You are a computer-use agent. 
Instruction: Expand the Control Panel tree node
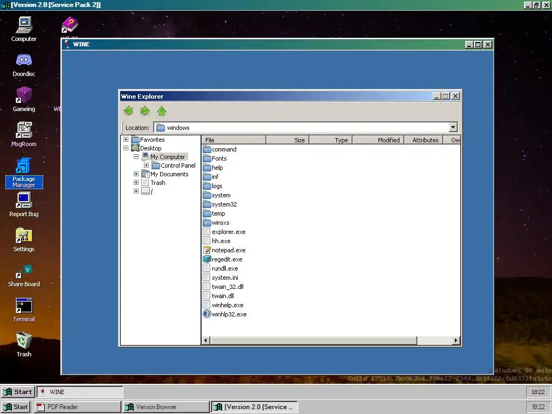click(x=146, y=165)
